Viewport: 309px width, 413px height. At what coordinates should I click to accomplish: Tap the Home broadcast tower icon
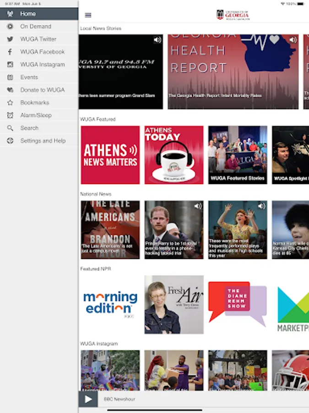[10, 14]
